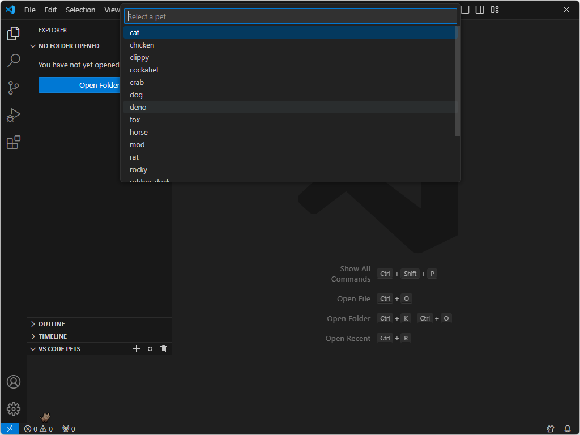Open the Manage gear icon

click(14, 409)
